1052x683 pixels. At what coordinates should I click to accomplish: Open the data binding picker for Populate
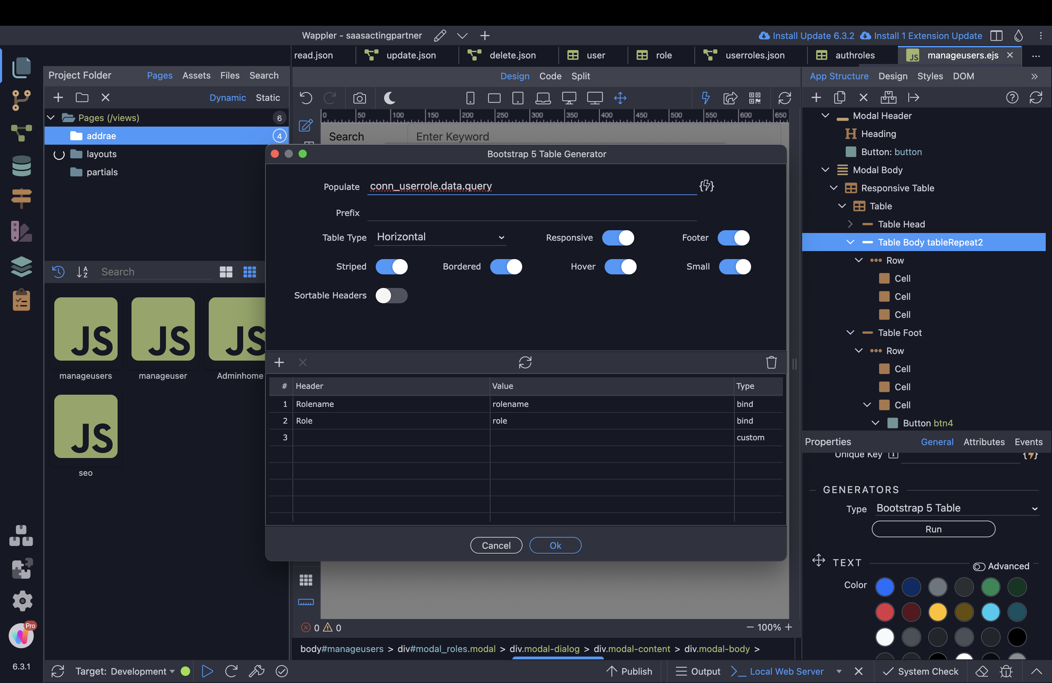click(706, 186)
